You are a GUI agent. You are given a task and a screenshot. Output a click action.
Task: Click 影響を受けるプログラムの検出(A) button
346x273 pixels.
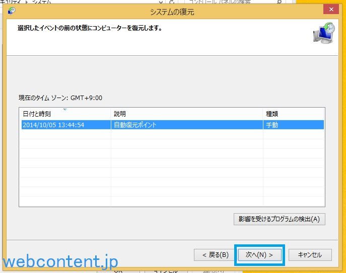279,219
